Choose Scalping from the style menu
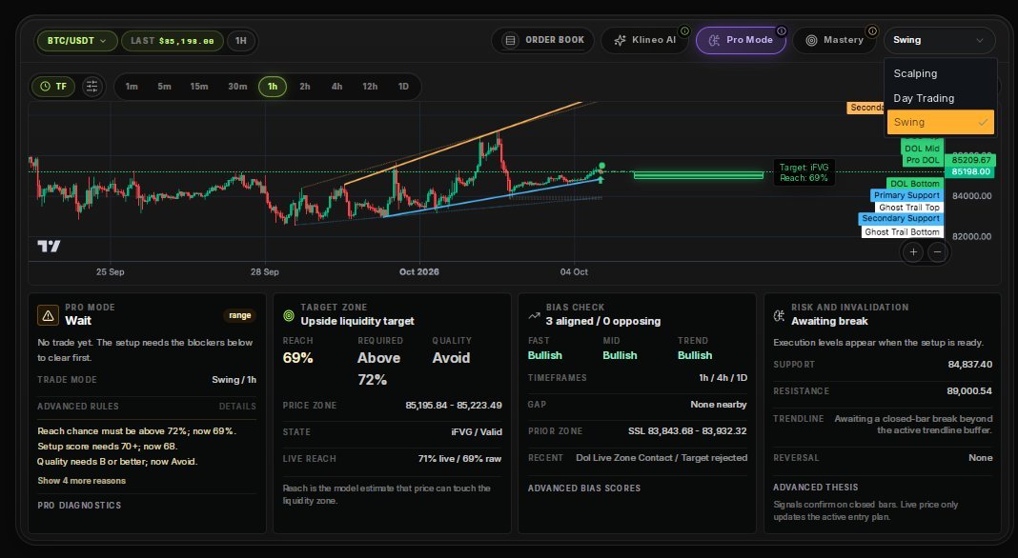The width and height of the screenshot is (1018, 558). point(940,73)
